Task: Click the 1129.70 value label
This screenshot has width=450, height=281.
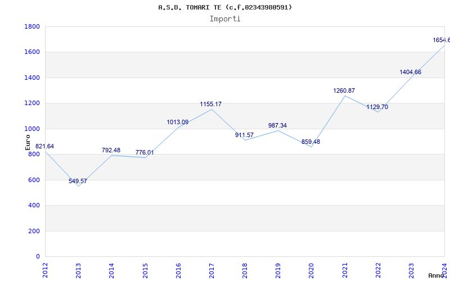Action: tap(377, 107)
